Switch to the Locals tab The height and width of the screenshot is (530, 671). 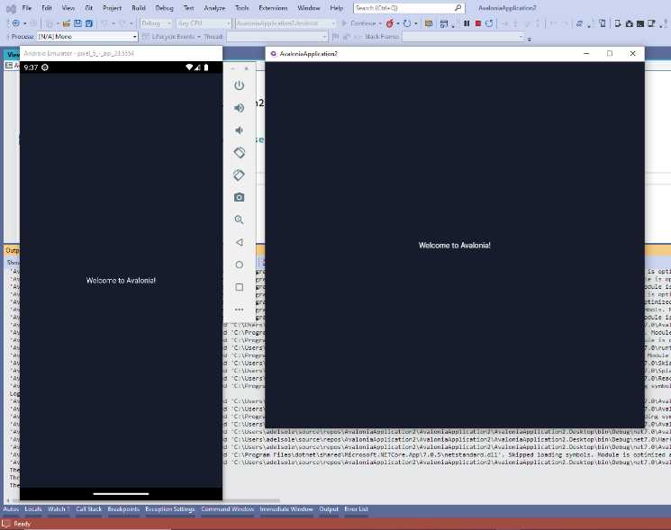tap(33, 509)
